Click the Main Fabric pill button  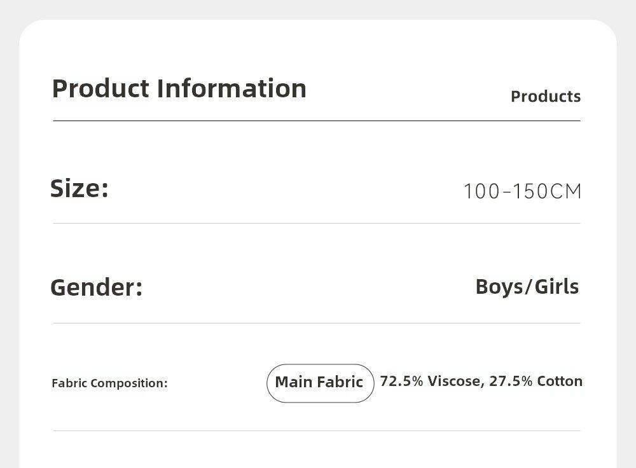point(320,383)
